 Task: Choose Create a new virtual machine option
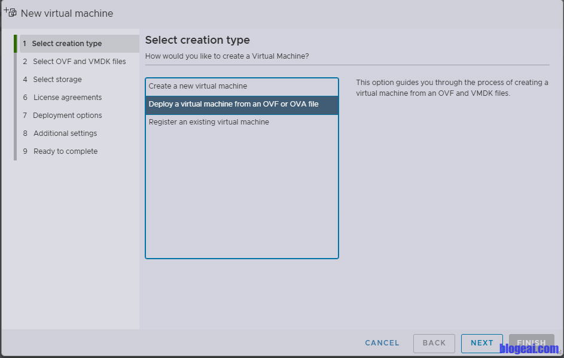coord(198,86)
